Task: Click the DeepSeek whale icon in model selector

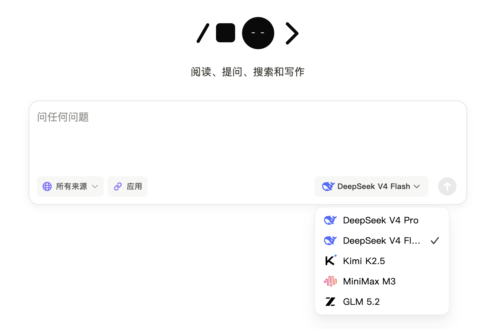Action: [x=328, y=186]
